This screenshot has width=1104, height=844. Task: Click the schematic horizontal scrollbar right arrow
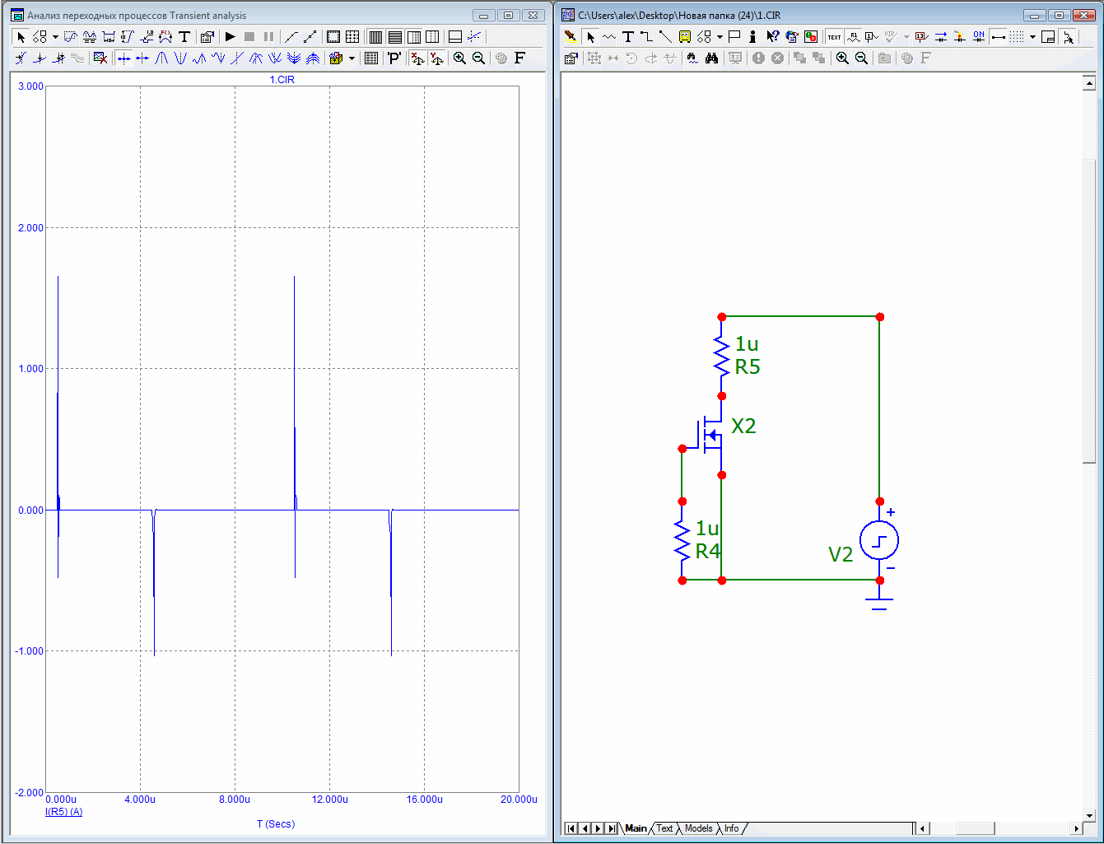[x=1076, y=828]
